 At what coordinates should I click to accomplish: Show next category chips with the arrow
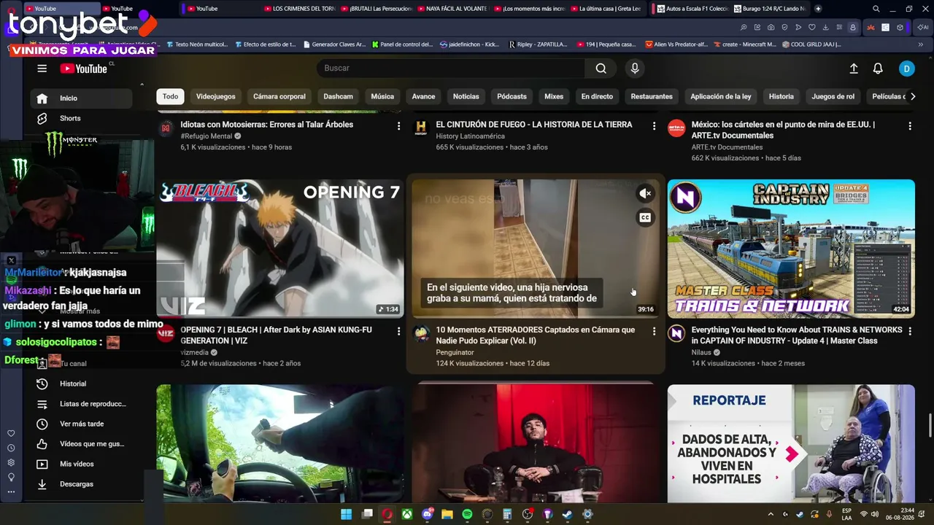click(912, 96)
